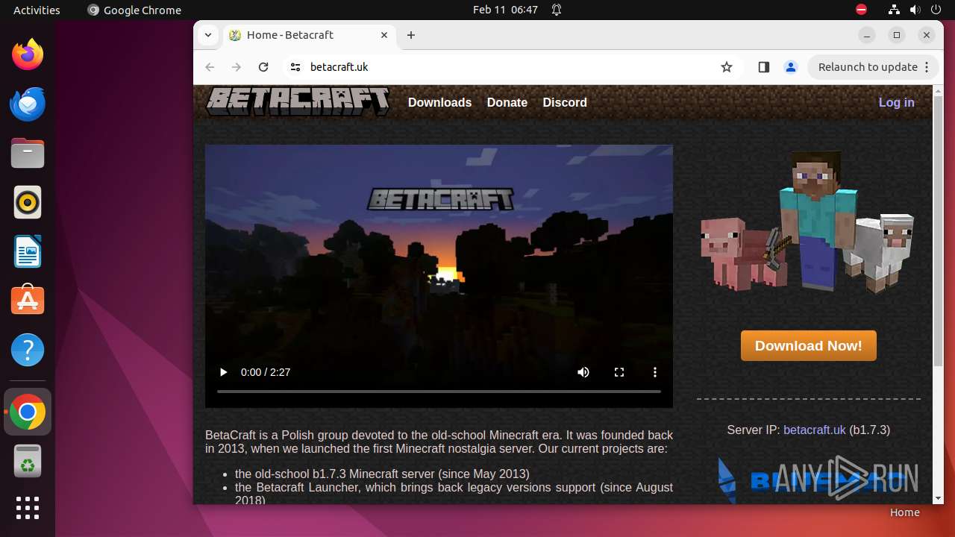Reload the betacraft.uk page
The width and height of the screenshot is (955, 537).
tap(263, 67)
